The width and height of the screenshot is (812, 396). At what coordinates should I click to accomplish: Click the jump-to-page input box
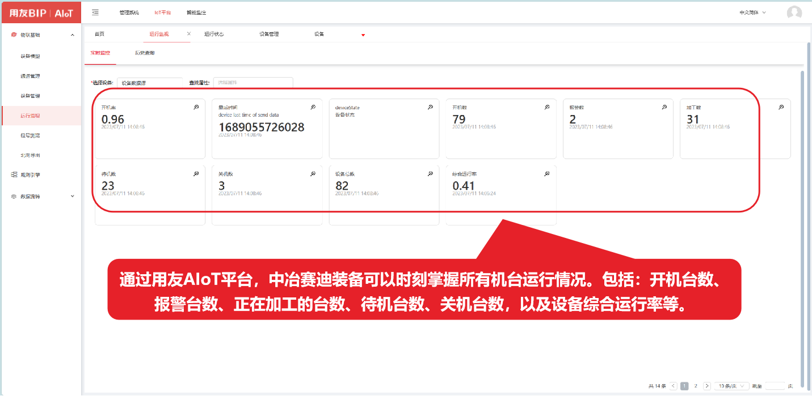pyautogui.click(x=775, y=386)
